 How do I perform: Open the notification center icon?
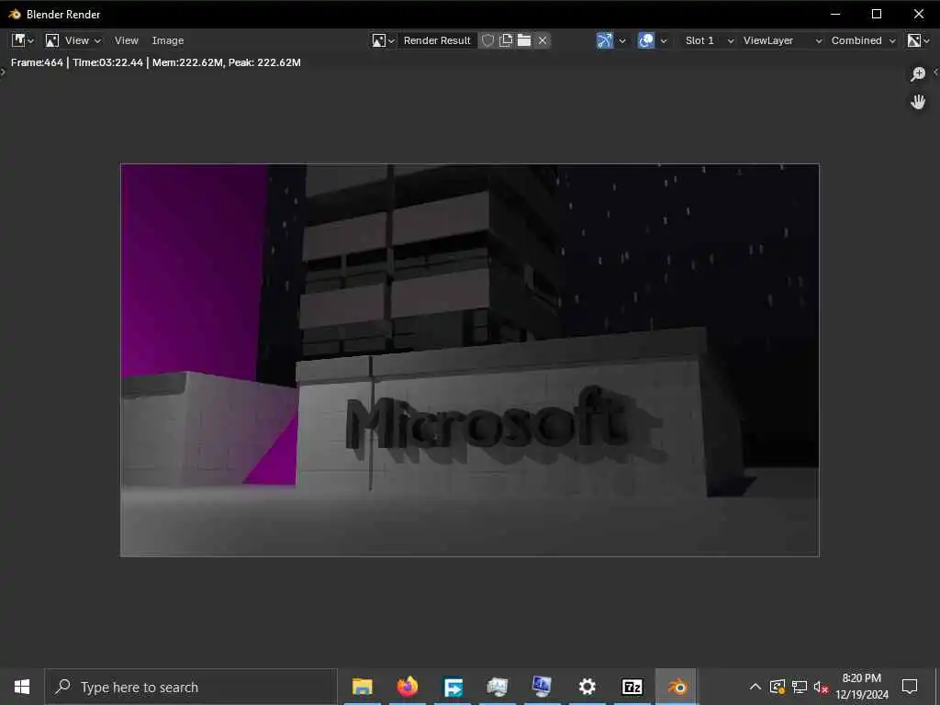click(910, 687)
